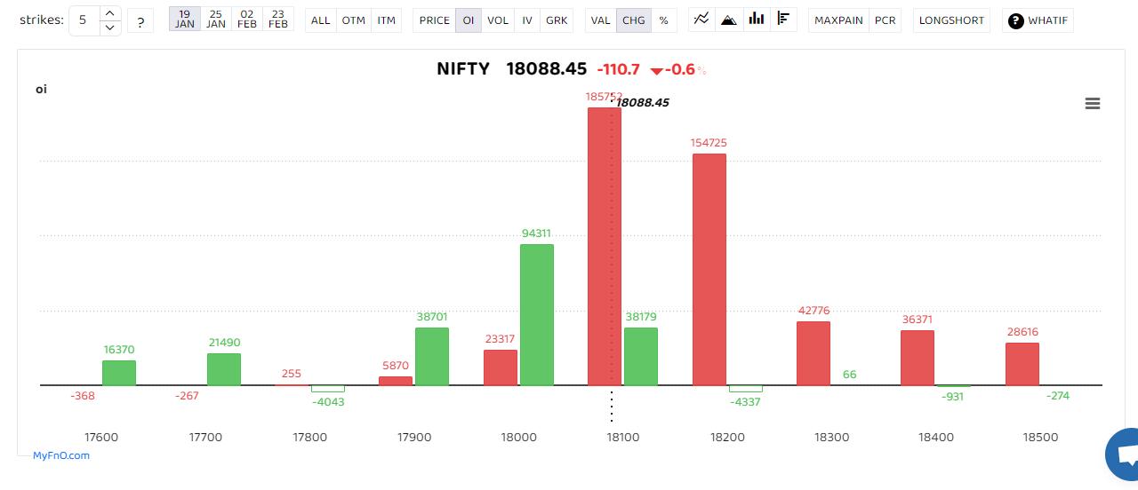Image resolution: width=1138 pixels, height=490 pixels.
Task: Open the question mark help button
Action: click(x=140, y=20)
